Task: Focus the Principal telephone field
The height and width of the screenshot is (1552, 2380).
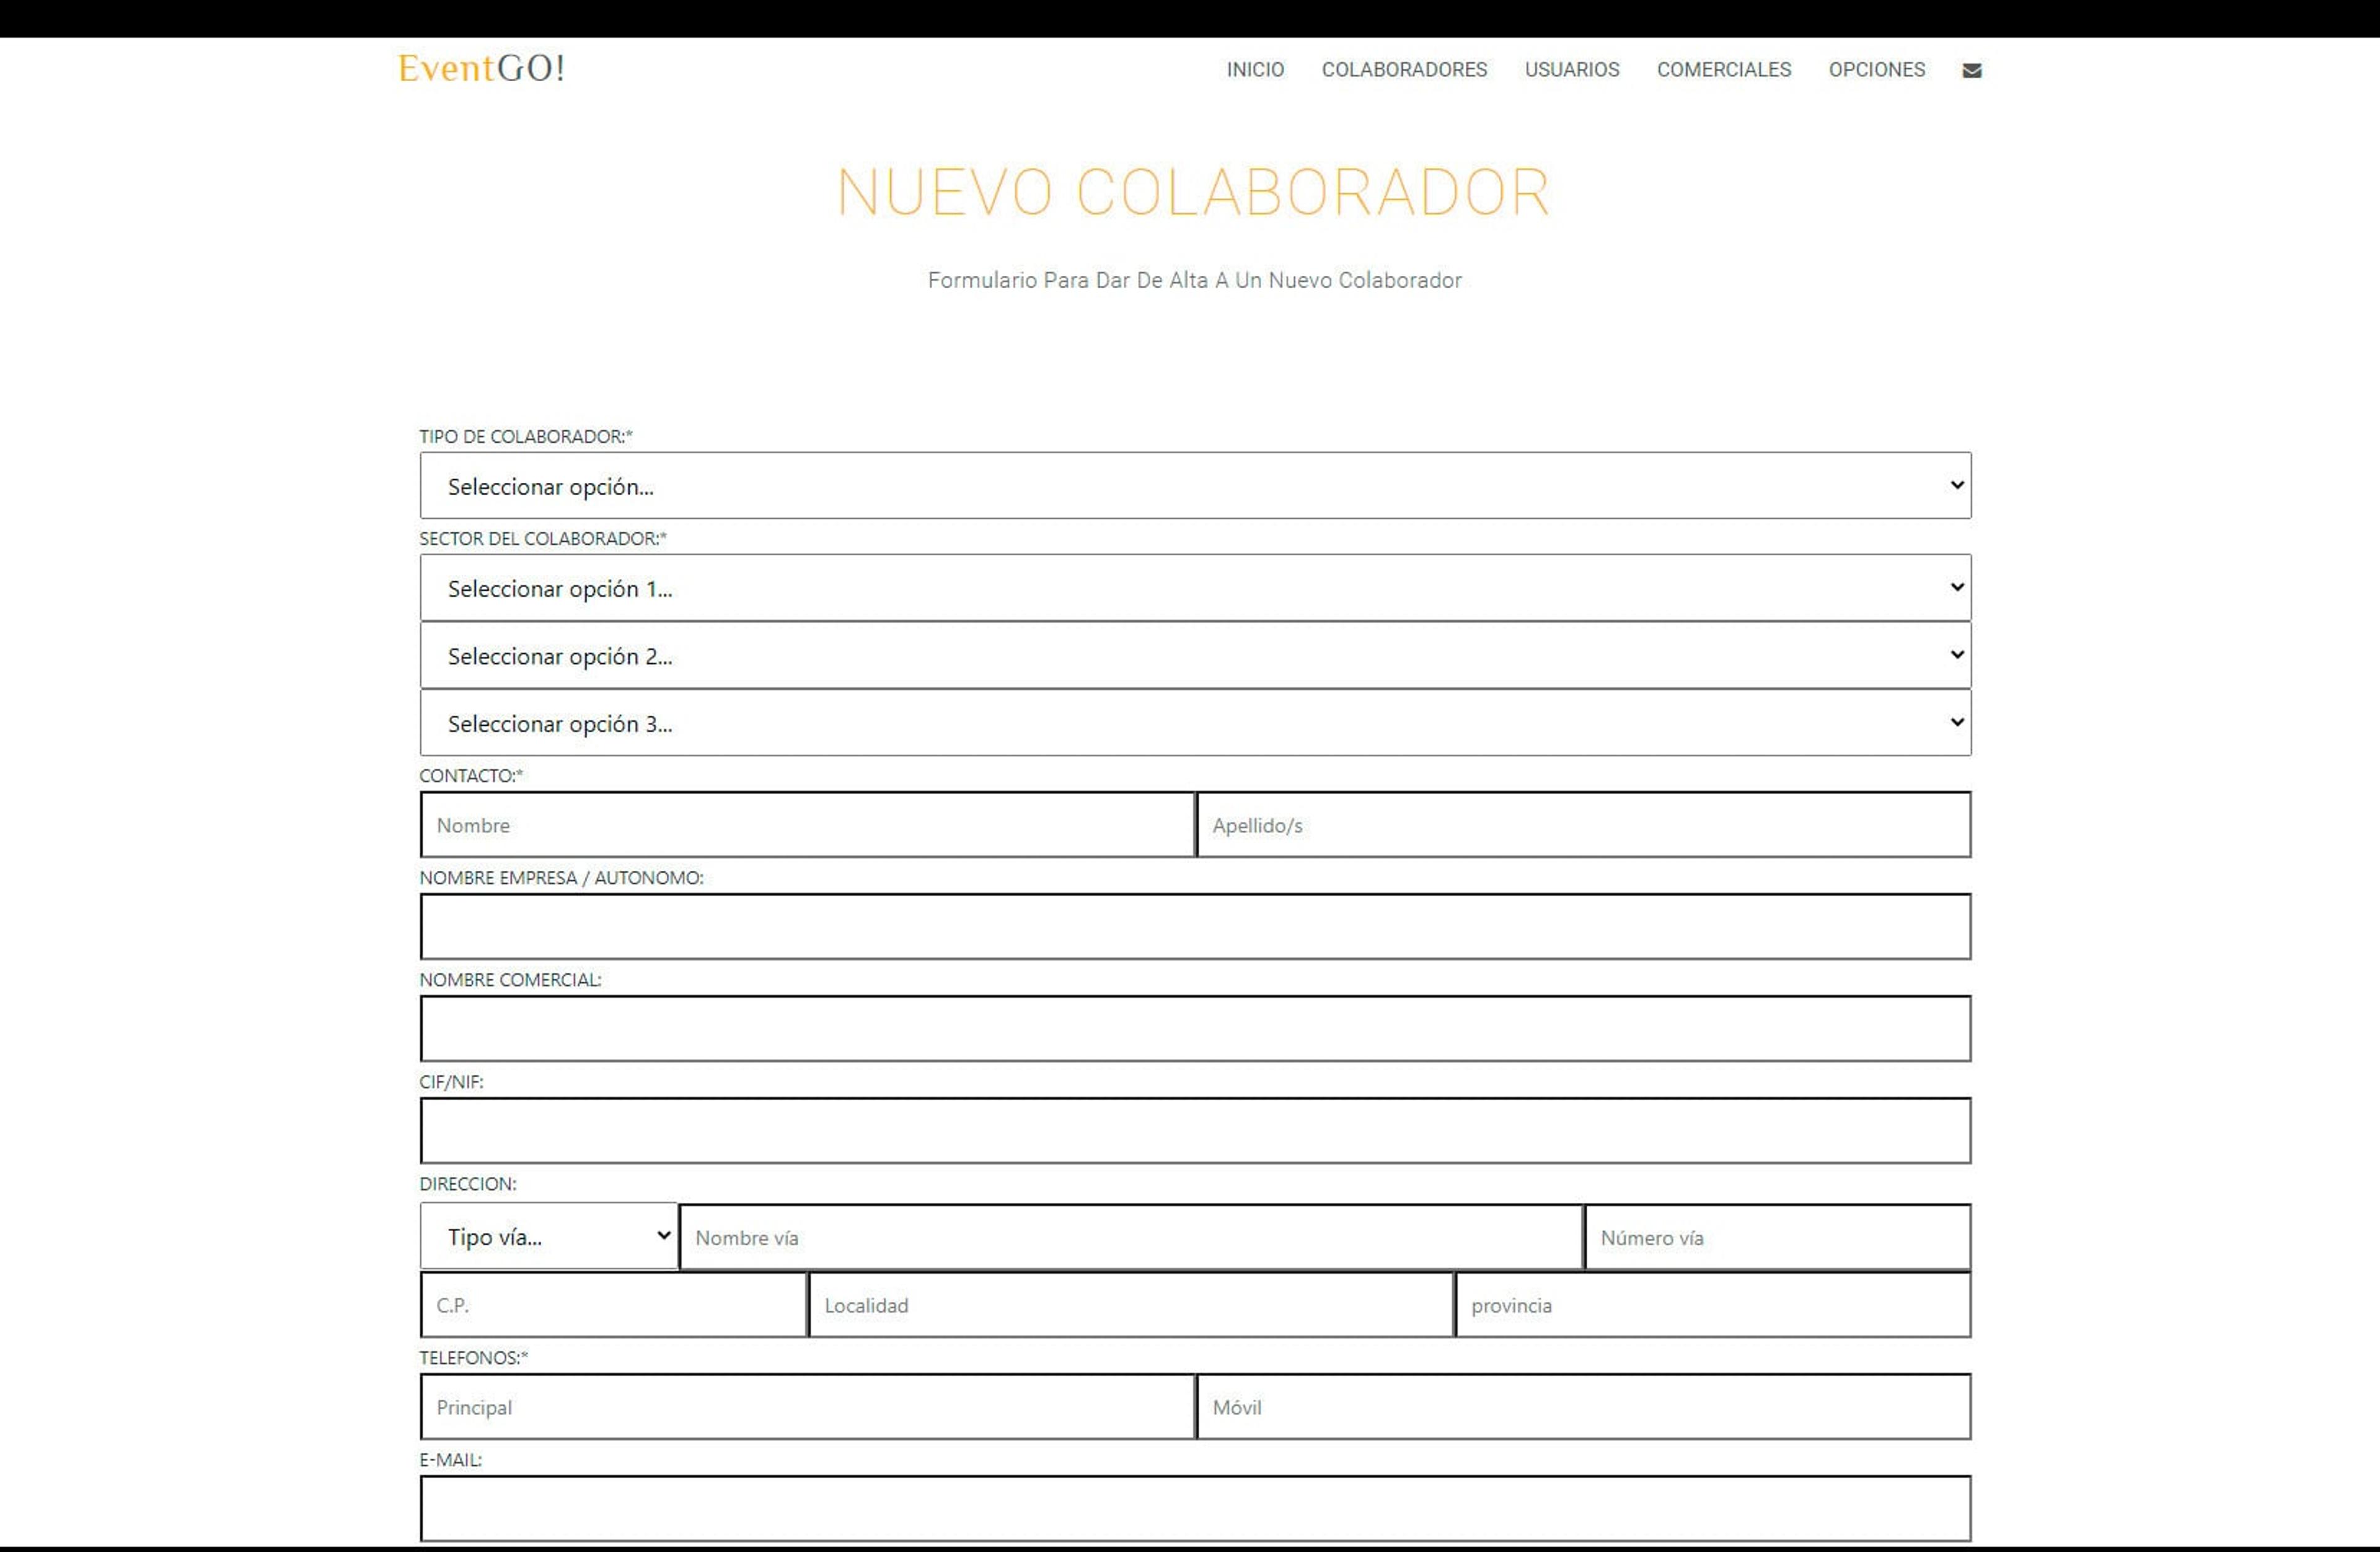Action: [807, 1407]
